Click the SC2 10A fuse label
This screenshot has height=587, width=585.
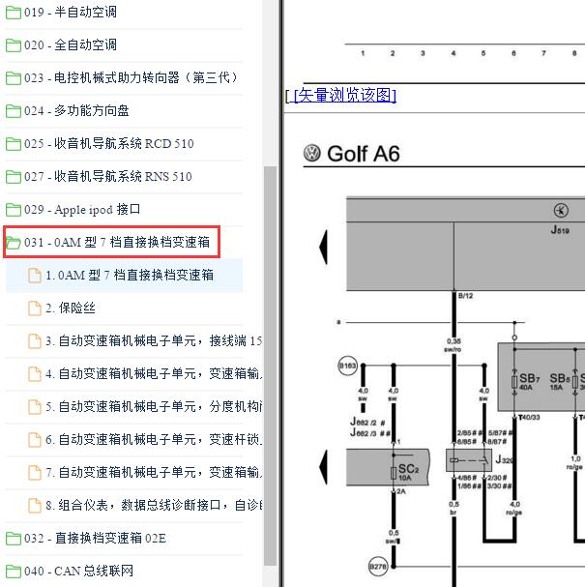tap(408, 472)
